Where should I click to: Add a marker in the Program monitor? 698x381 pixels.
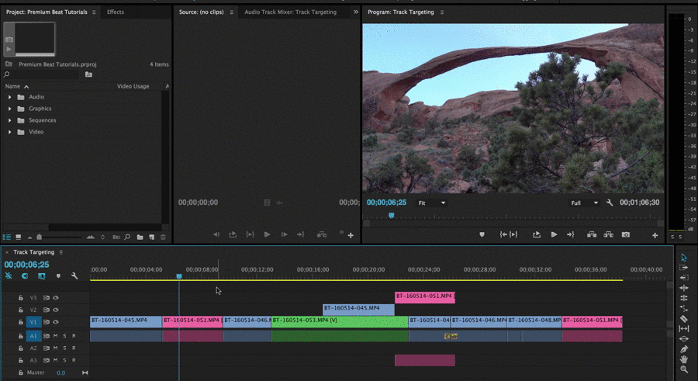482,234
